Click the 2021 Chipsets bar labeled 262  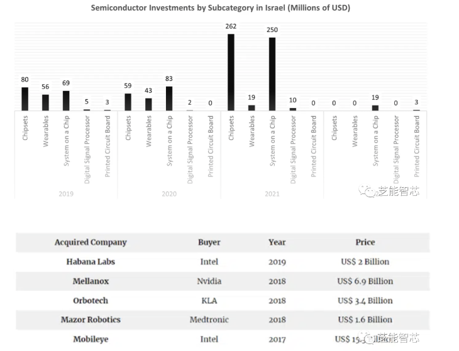click(x=231, y=72)
